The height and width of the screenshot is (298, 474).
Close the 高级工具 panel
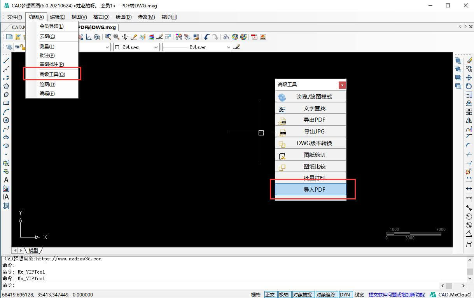pos(342,85)
